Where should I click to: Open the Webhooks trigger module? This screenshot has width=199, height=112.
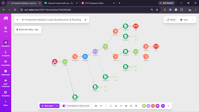tap(55, 62)
